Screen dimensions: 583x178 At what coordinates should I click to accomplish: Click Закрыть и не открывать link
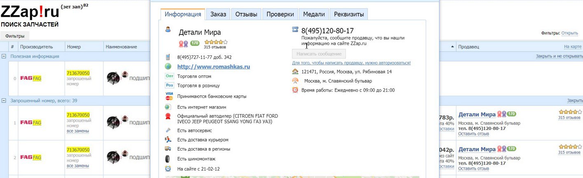(559, 56)
